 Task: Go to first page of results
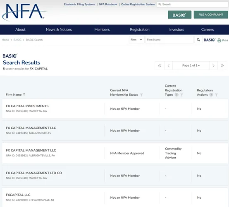coord(160,65)
